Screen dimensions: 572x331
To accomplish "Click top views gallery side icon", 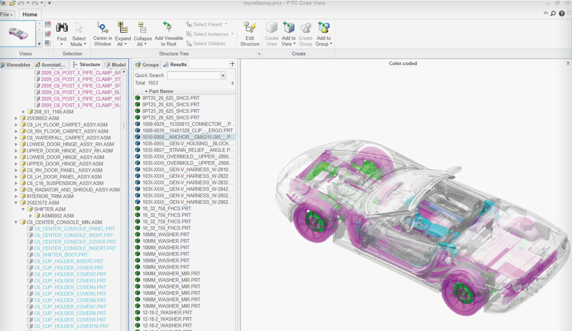I will pos(48,24).
